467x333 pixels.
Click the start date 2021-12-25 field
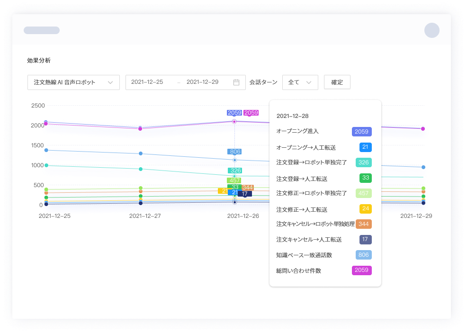[x=147, y=82]
